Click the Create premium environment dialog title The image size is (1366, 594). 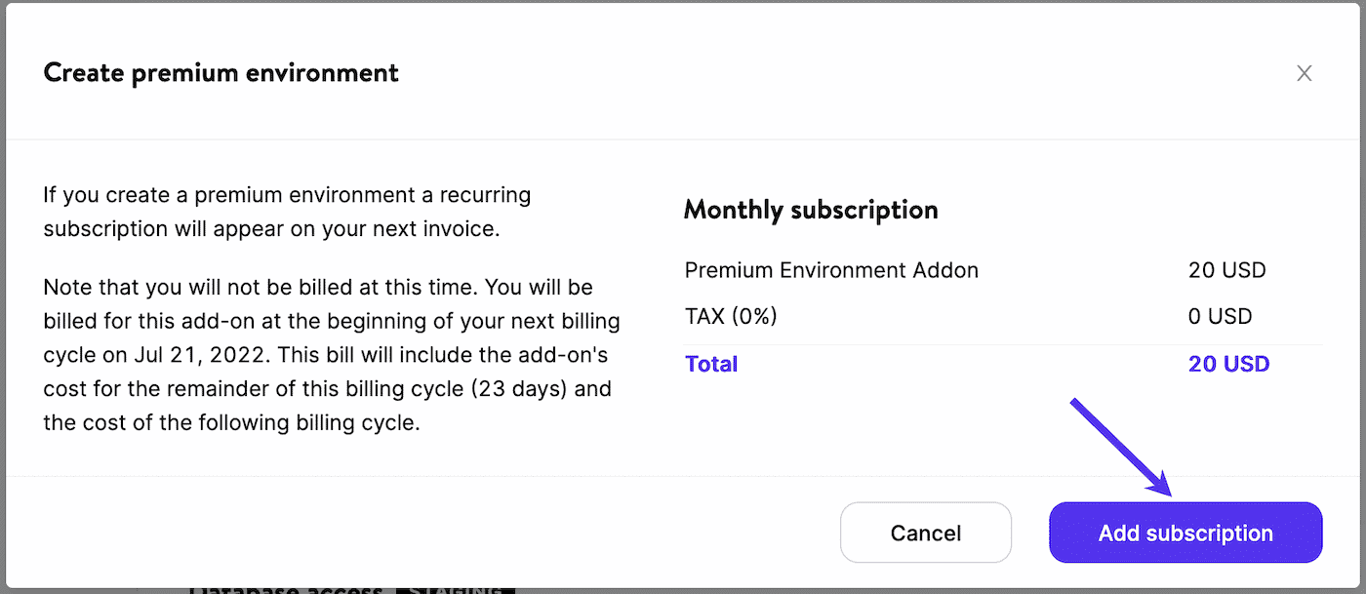click(220, 72)
